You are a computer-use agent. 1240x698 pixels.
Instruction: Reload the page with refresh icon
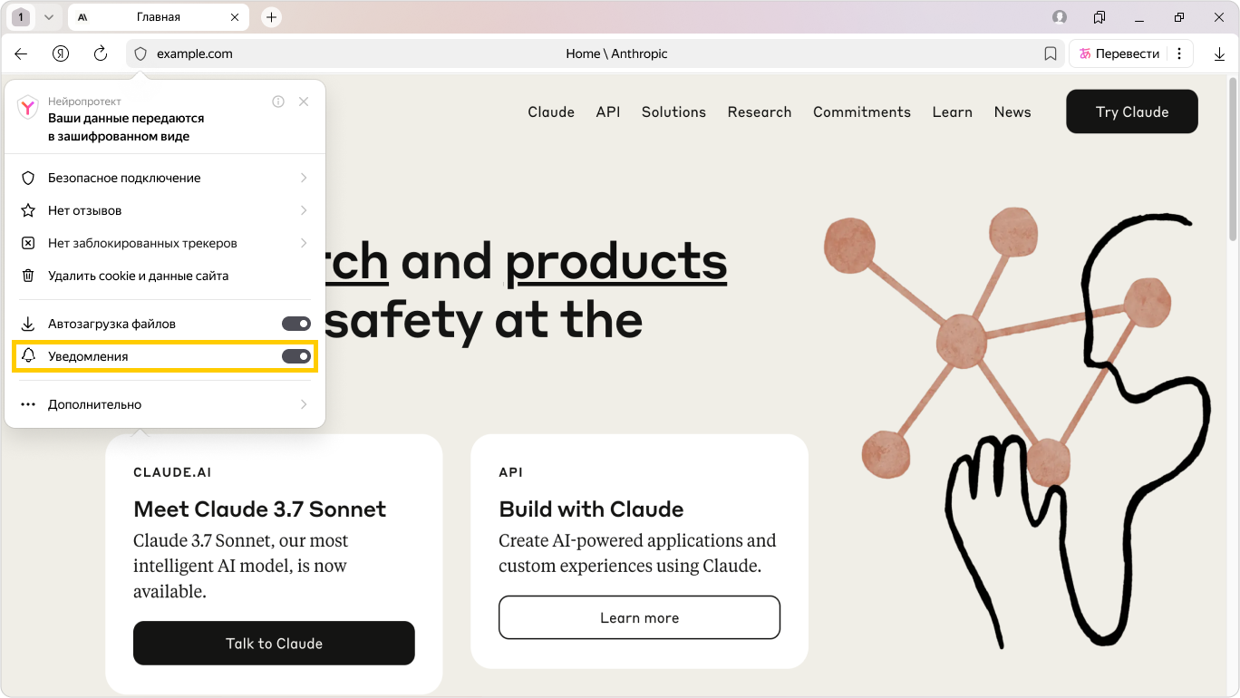coord(101,53)
